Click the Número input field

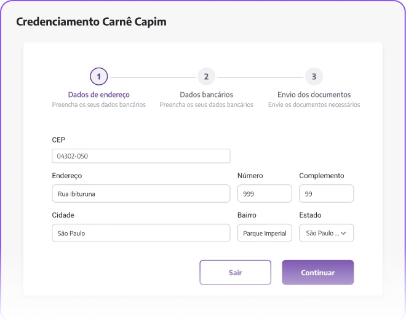[x=265, y=194]
